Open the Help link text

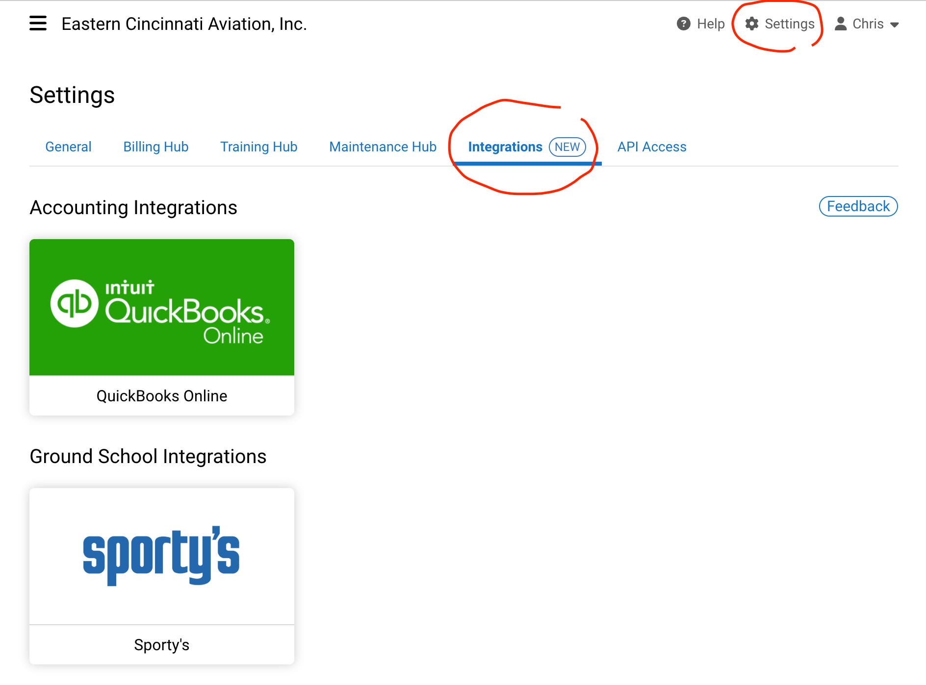pyautogui.click(x=711, y=24)
